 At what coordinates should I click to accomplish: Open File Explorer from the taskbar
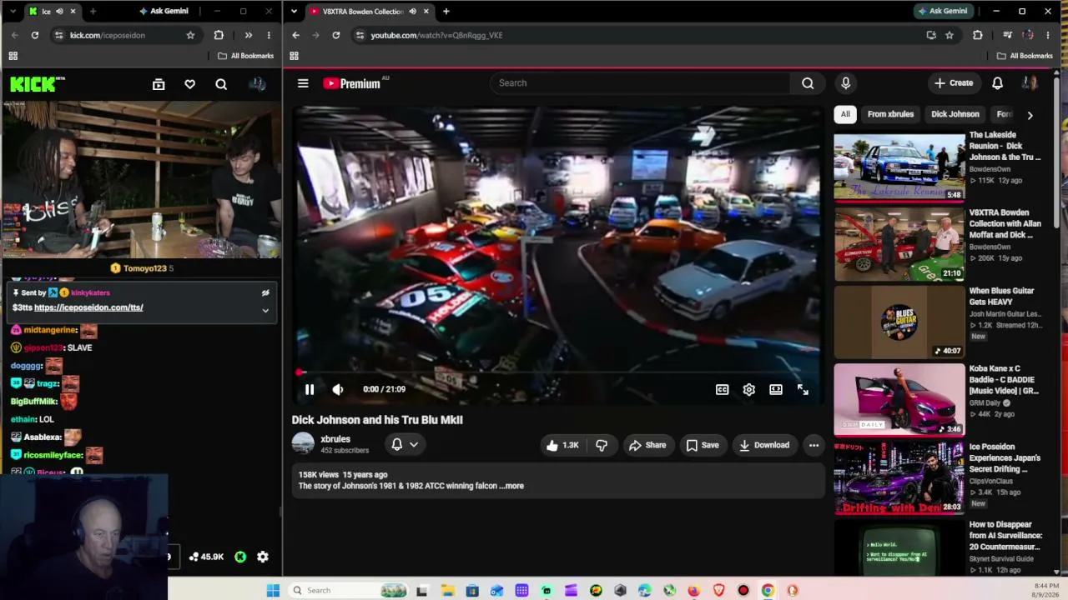point(448,591)
